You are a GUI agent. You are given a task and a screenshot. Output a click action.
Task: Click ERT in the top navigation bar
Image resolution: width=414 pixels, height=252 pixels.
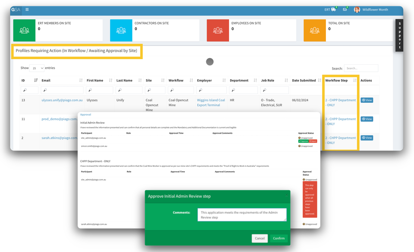tap(327, 9)
